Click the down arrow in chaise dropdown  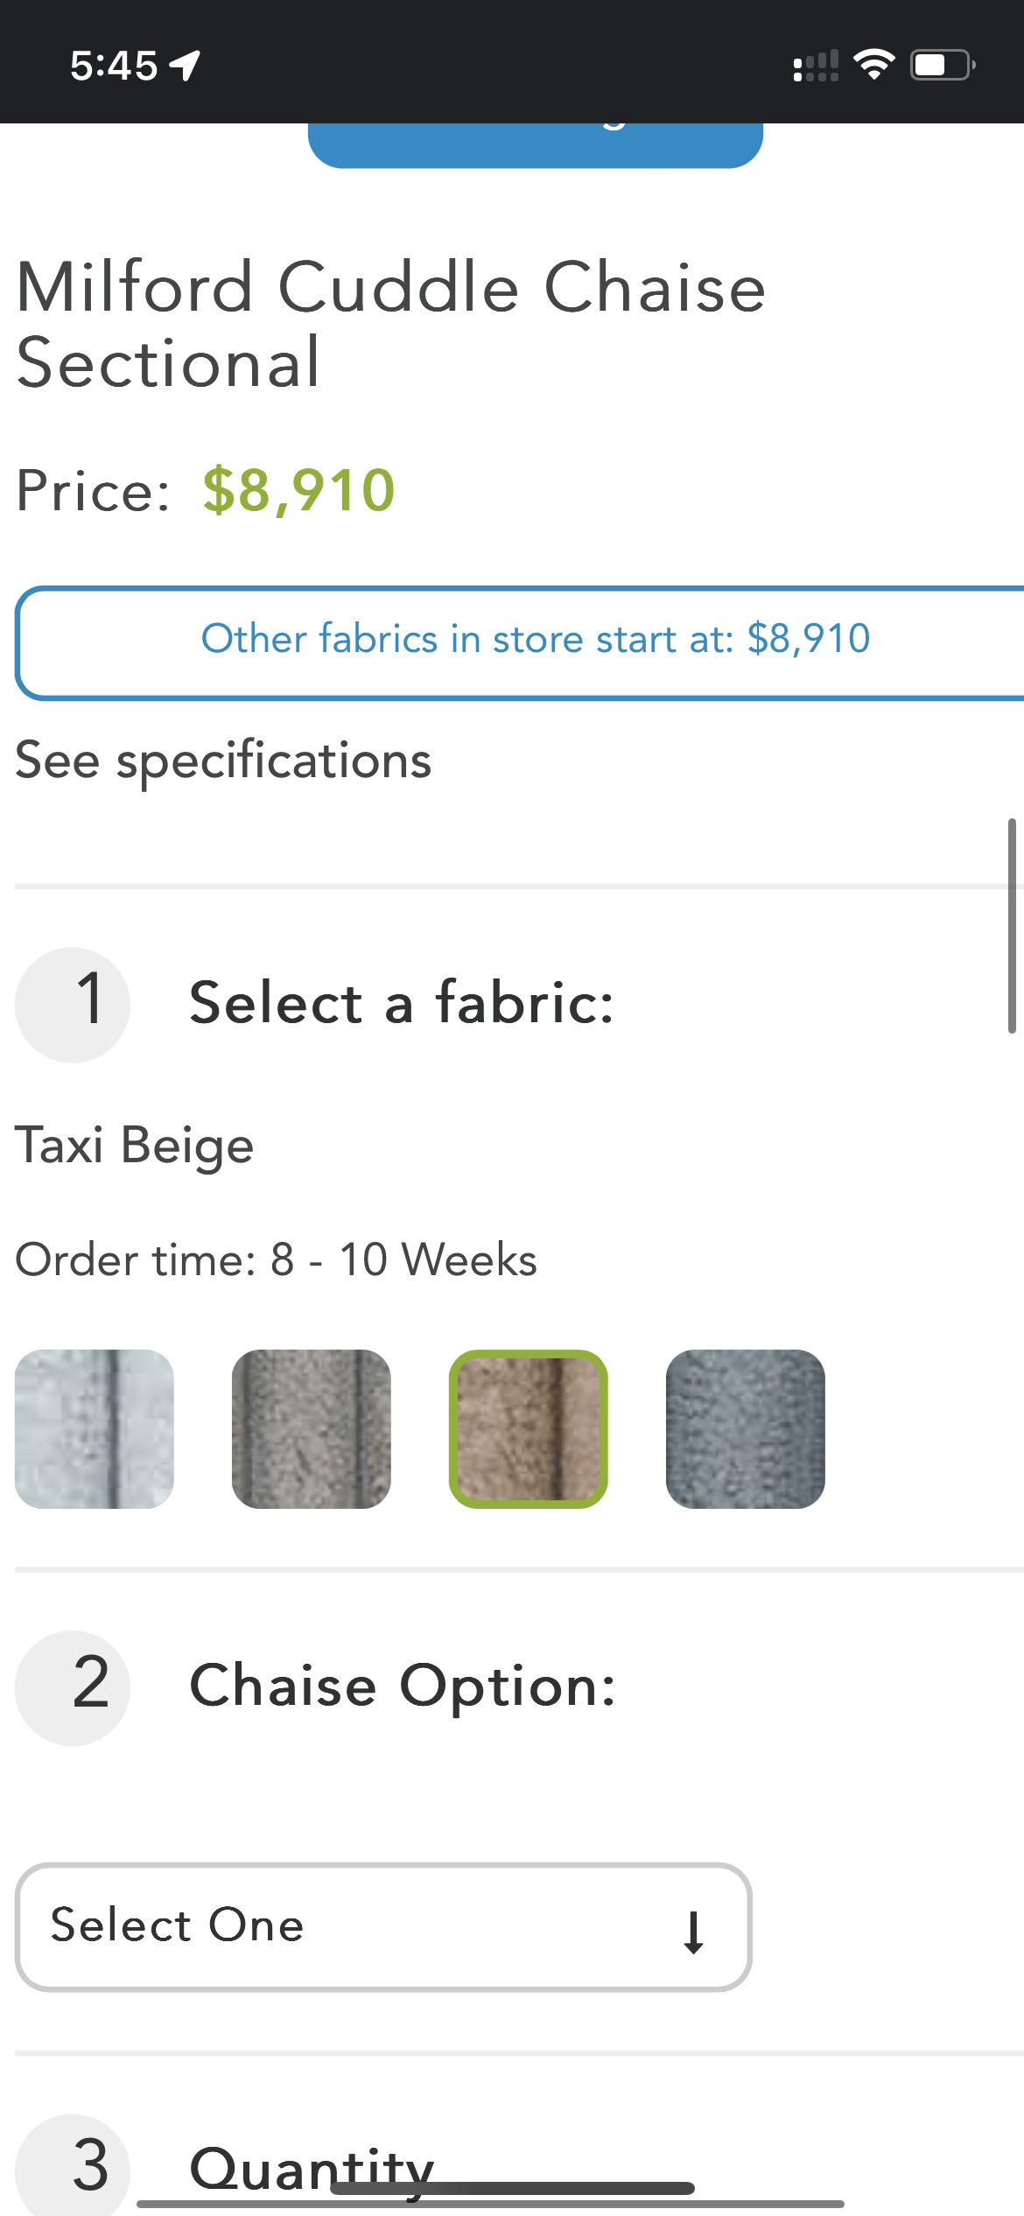(x=693, y=1932)
